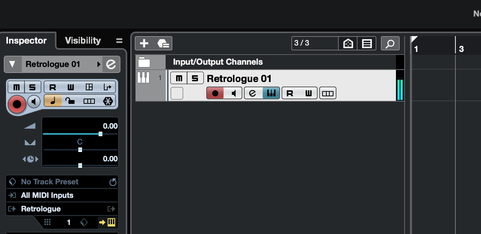
Task: Open Inspector settings equals-sign icon
Action: tap(119, 41)
